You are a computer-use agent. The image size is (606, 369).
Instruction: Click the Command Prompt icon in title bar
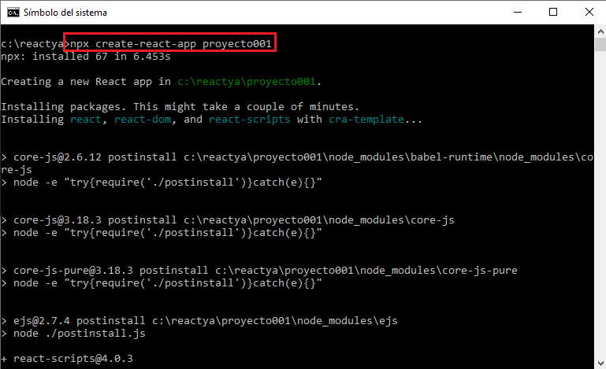(13, 13)
